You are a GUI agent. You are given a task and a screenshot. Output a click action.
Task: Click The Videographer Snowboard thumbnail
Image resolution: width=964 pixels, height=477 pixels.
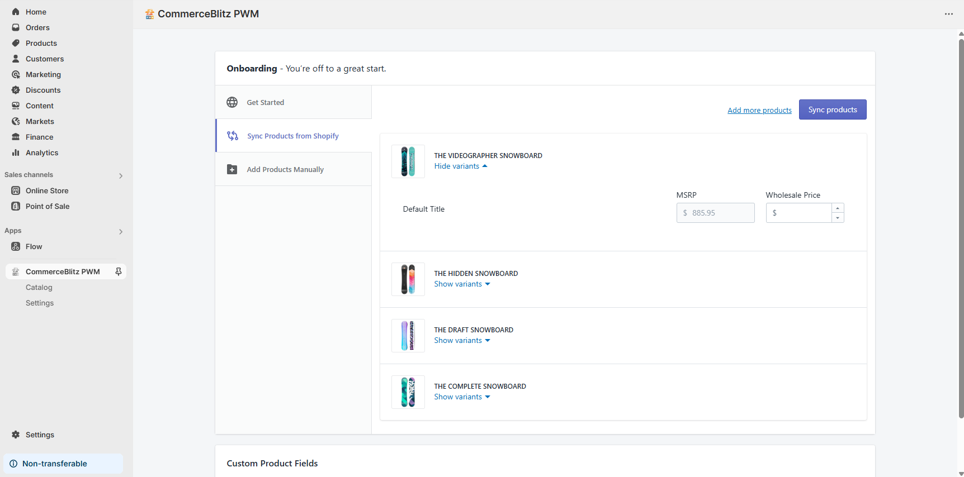click(x=408, y=161)
